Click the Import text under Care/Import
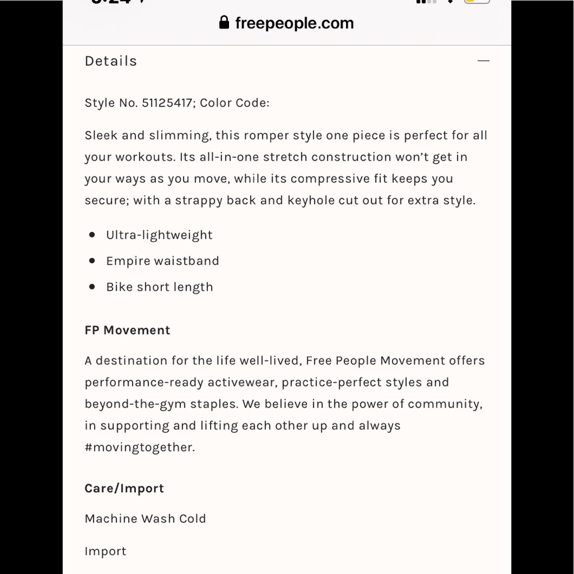The width and height of the screenshot is (574, 574). point(105,551)
